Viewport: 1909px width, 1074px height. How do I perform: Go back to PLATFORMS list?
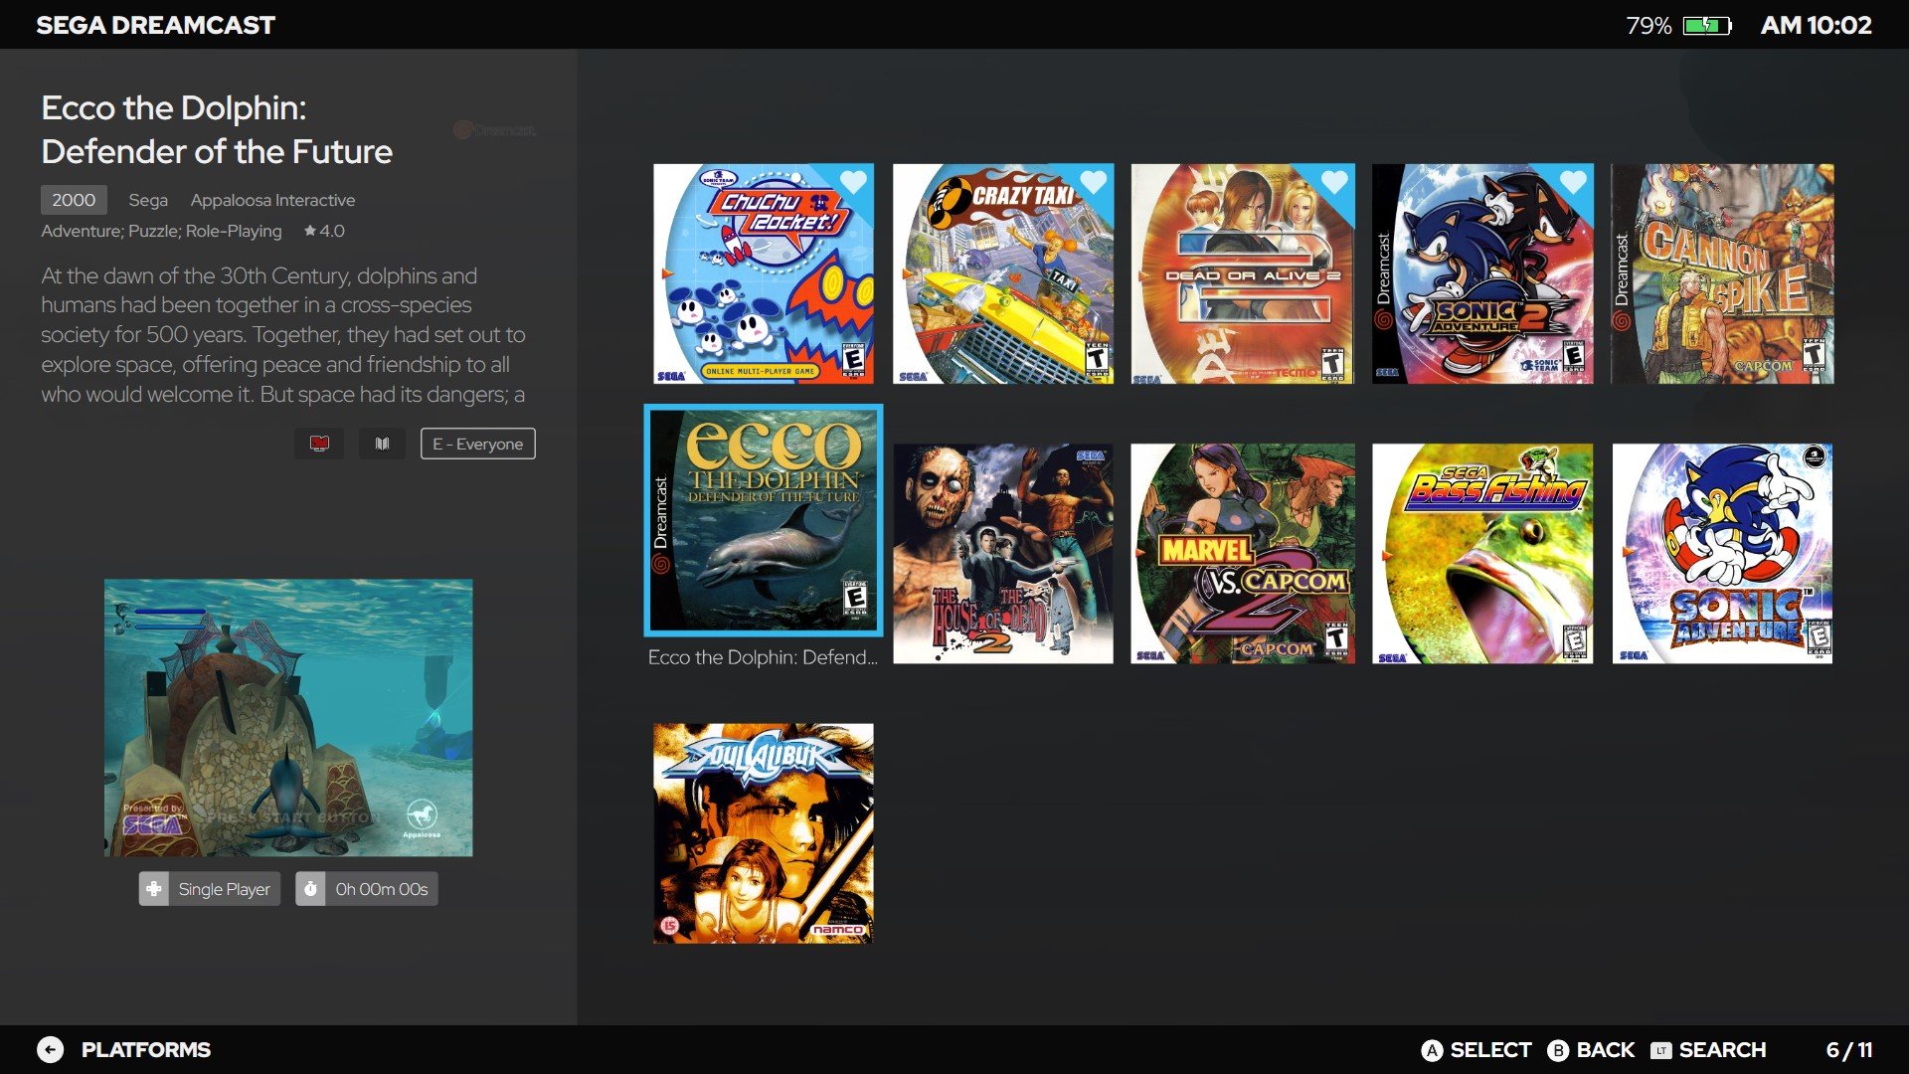click(x=146, y=1050)
